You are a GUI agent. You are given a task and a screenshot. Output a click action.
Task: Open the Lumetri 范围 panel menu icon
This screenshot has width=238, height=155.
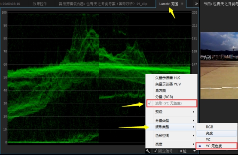tap(182, 4)
